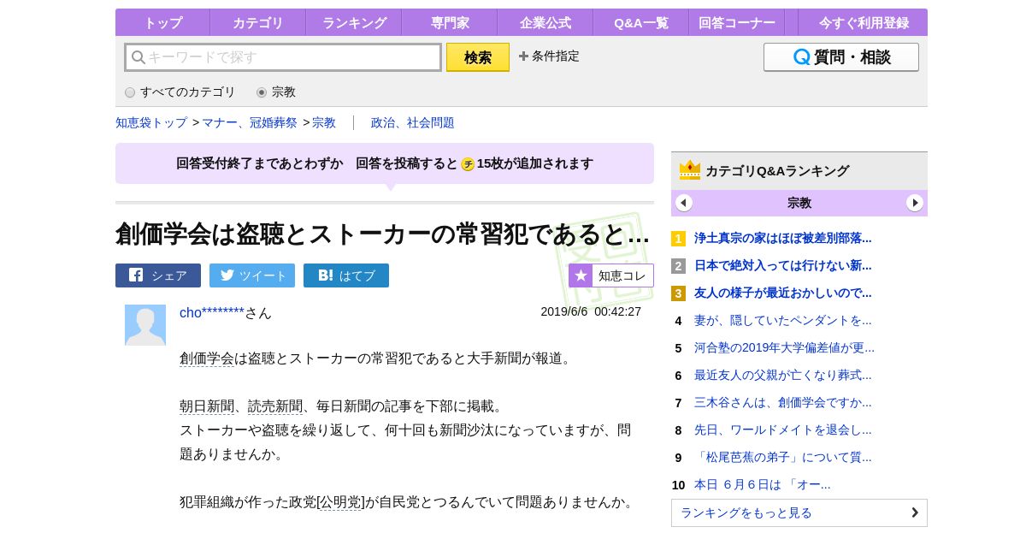Open the Q&A一覧 tab

pos(641,22)
